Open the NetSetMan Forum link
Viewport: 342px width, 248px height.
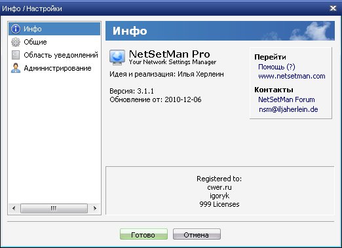(286, 99)
